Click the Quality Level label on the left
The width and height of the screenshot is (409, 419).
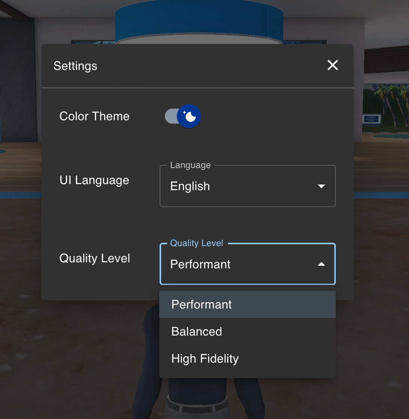point(95,259)
